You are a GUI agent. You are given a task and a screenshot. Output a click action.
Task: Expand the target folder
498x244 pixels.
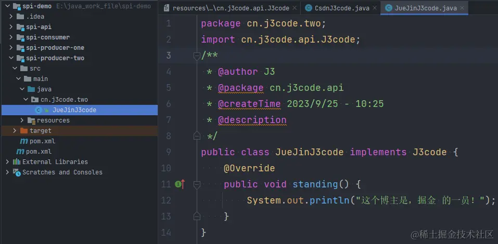tap(15, 130)
